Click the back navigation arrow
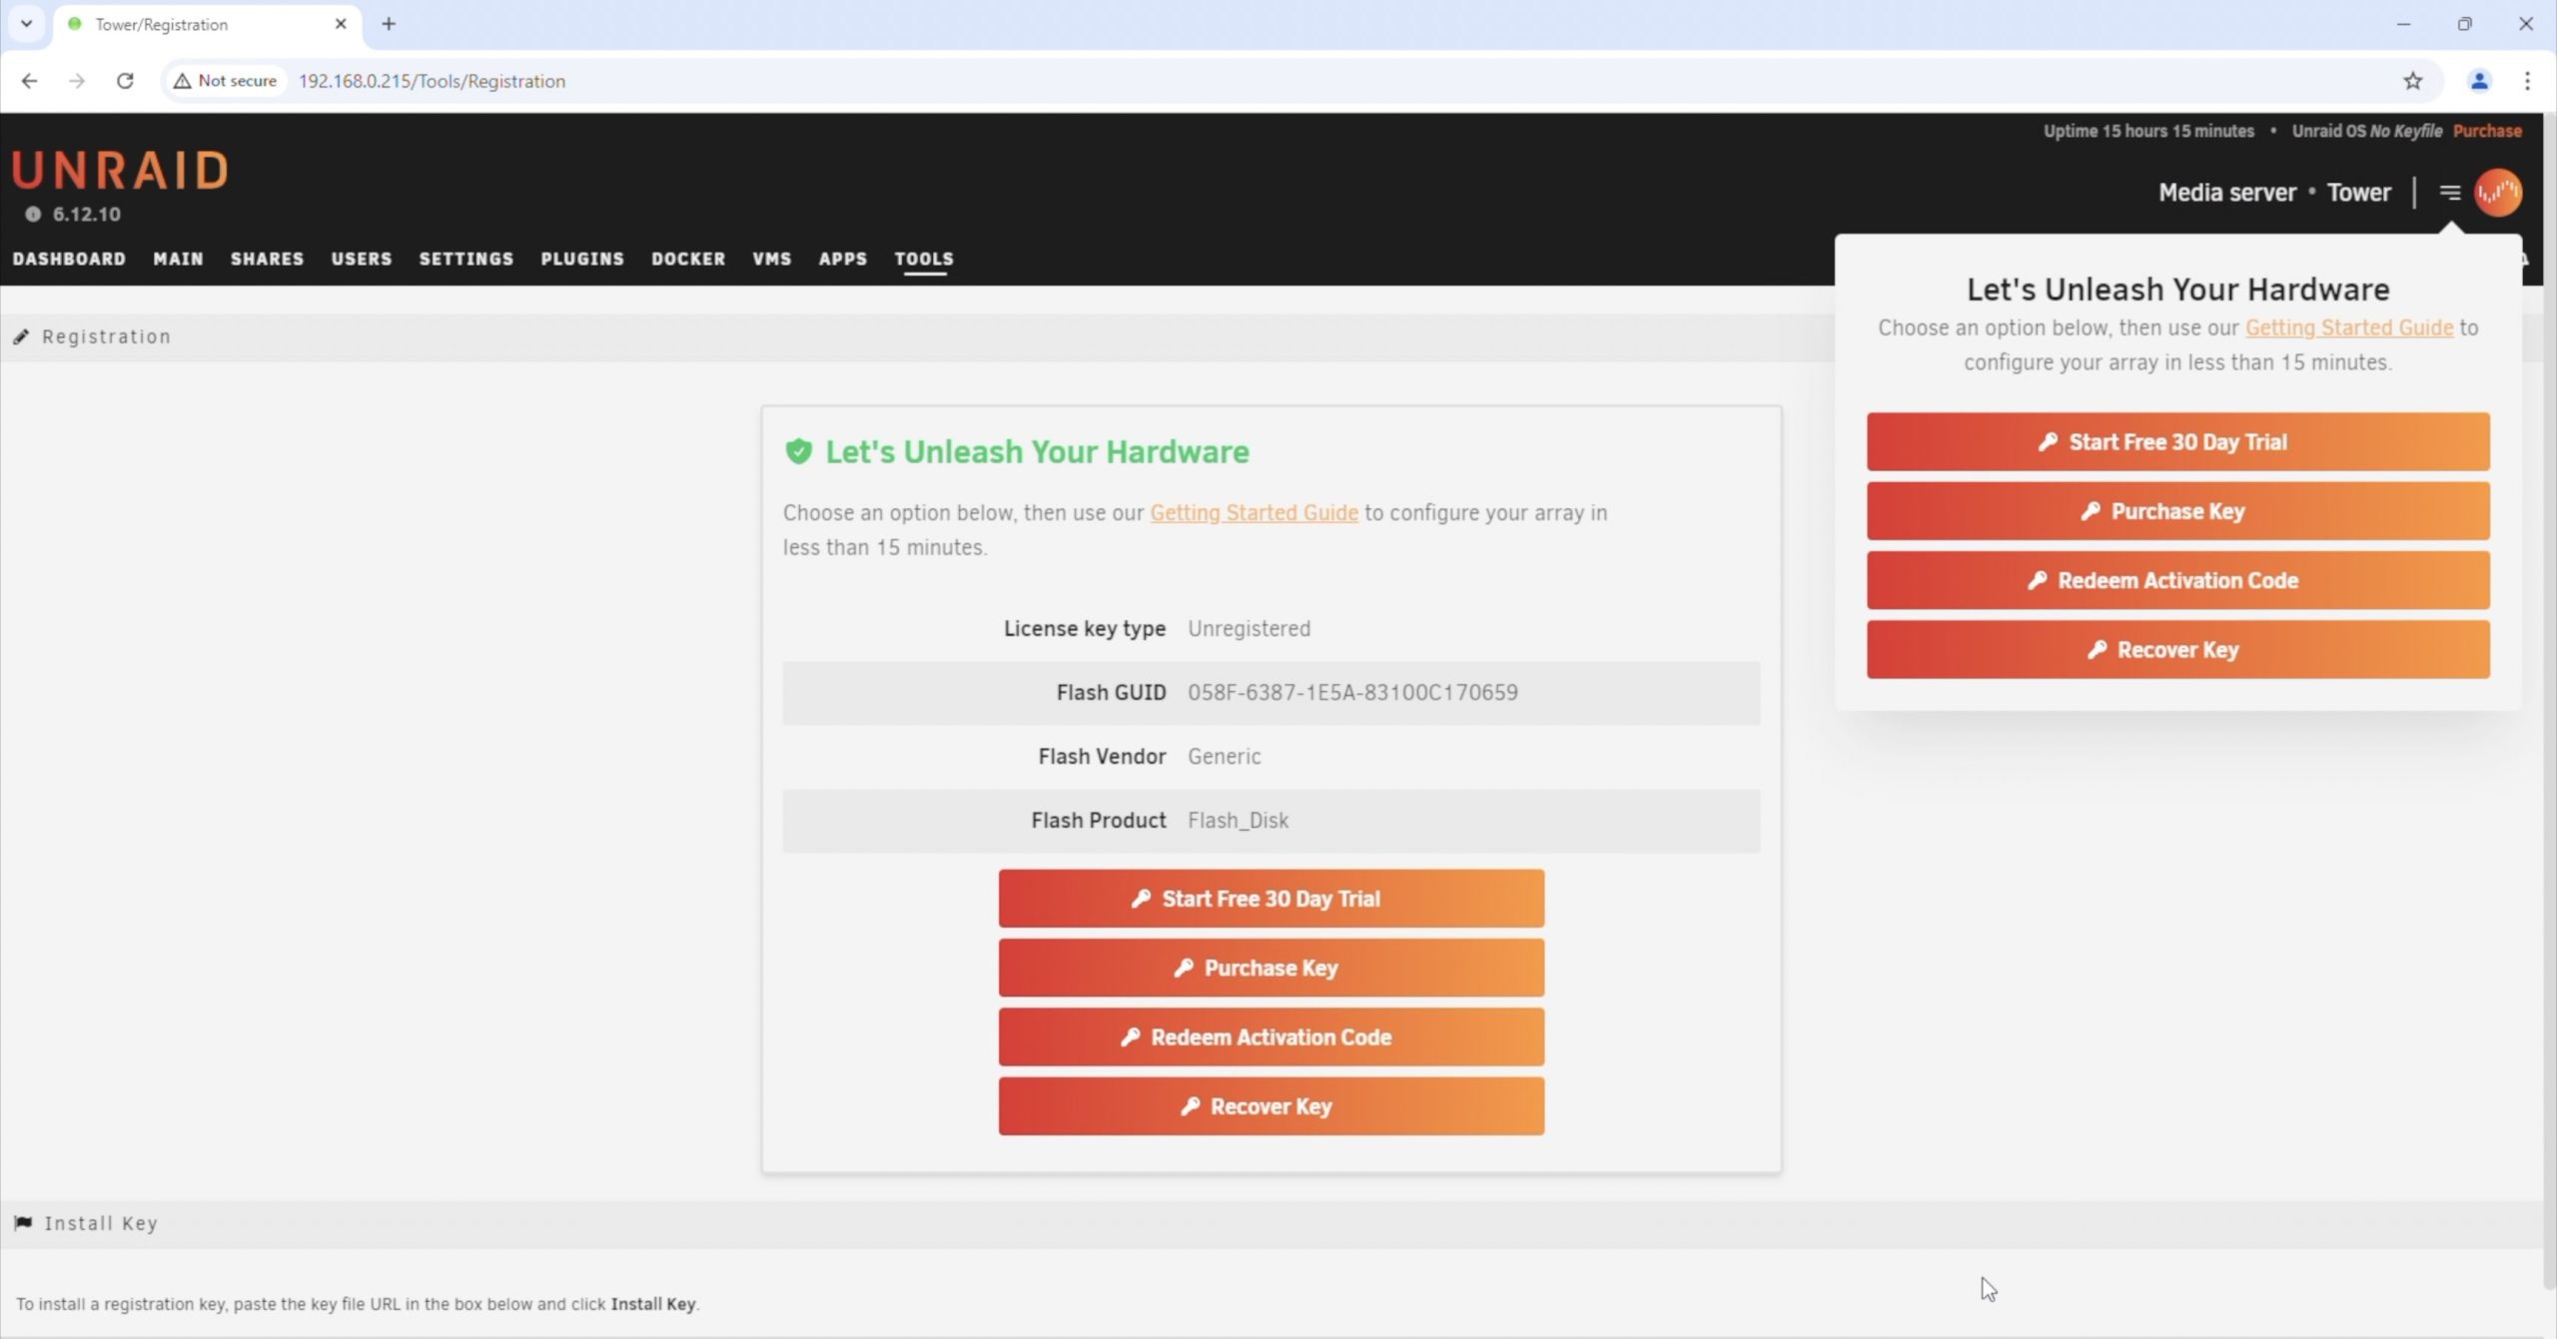This screenshot has height=1339, width=2557. [x=29, y=81]
